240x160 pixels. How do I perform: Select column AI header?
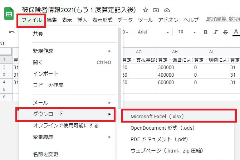pos(211,52)
